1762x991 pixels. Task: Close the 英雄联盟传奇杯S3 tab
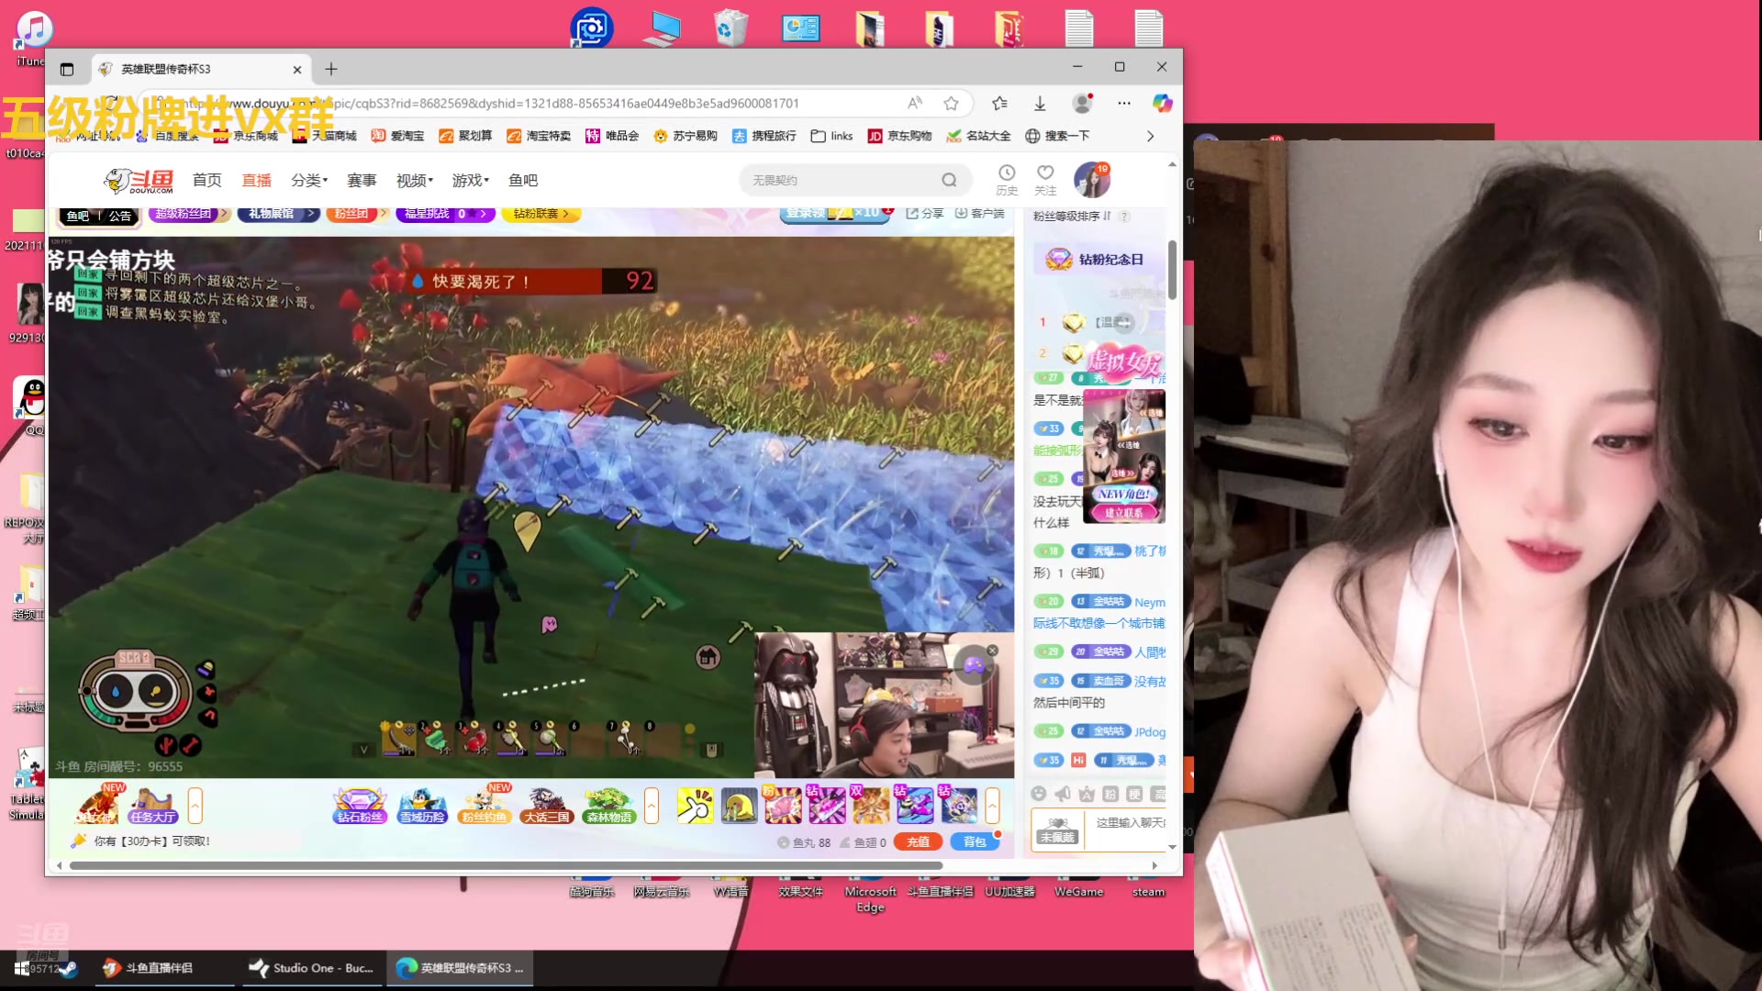[x=297, y=70]
